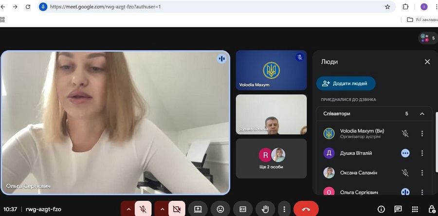This screenshot has width=438, height=216.
Task: Open the emoji reactions button
Action: coord(220,209)
